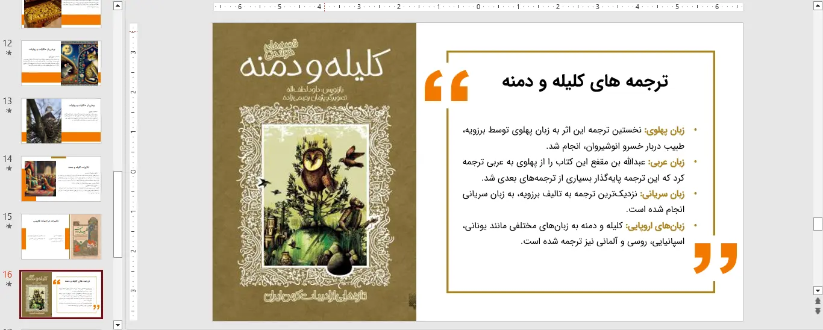Select the partly visible thumbnail above slide 12

(x=61, y=14)
